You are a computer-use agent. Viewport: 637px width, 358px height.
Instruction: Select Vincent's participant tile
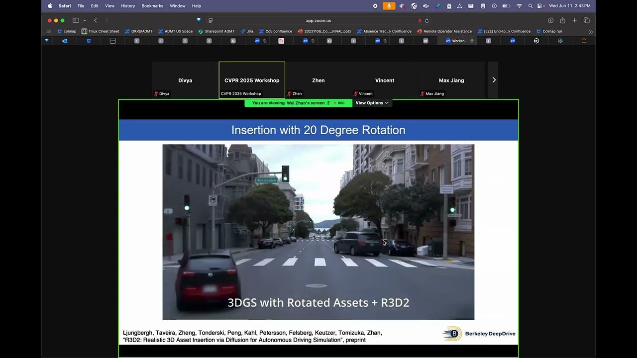[385, 80]
